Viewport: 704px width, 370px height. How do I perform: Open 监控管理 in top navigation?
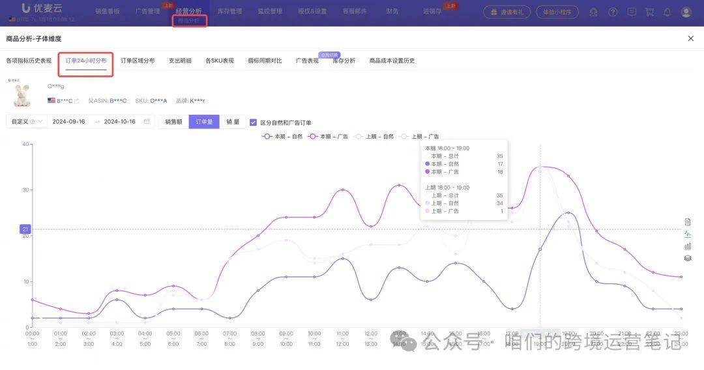(x=270, y=11)
